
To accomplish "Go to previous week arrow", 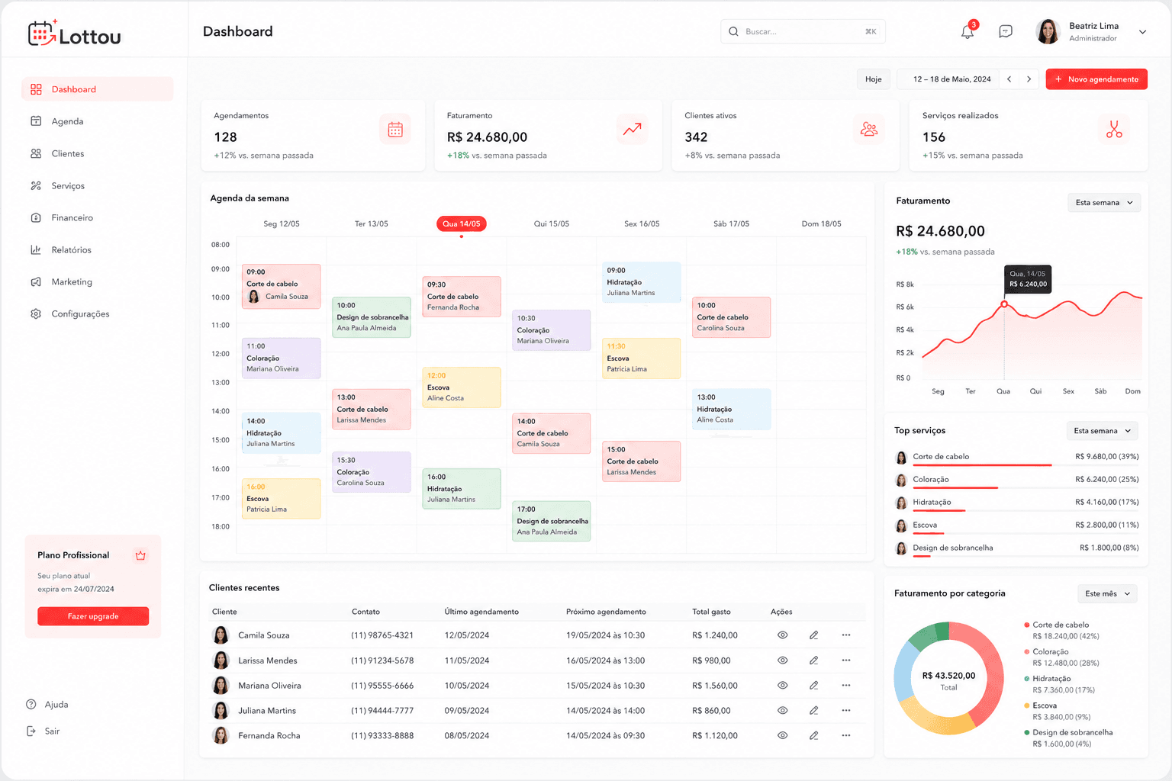I will coord(1009,79).
